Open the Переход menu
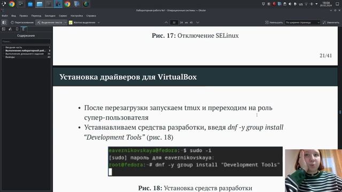This screenshot has height=192, width=342. coord(36,15)
